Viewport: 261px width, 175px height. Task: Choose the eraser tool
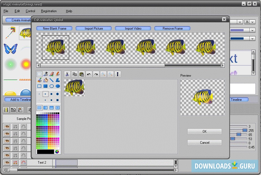click(x=52, y=74)
